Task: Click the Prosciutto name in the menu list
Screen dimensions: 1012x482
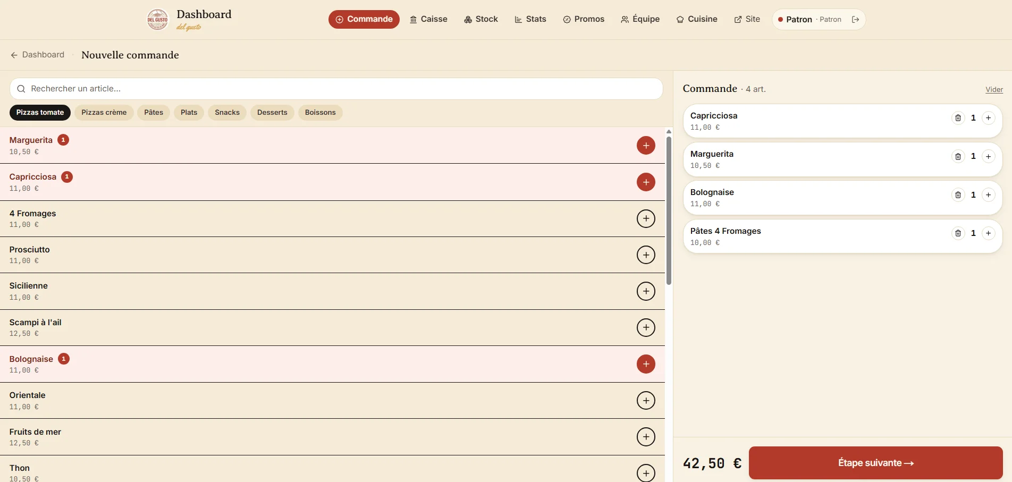Action: click(29, 250)
